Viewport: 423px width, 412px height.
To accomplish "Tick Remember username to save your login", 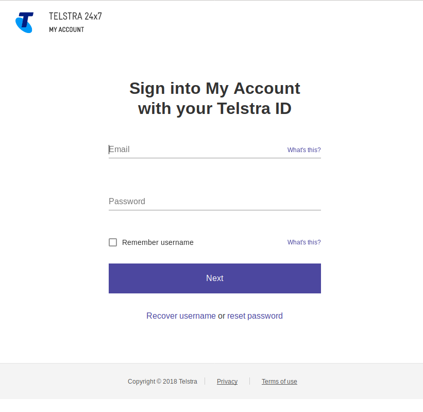I will tap(112, 242).
